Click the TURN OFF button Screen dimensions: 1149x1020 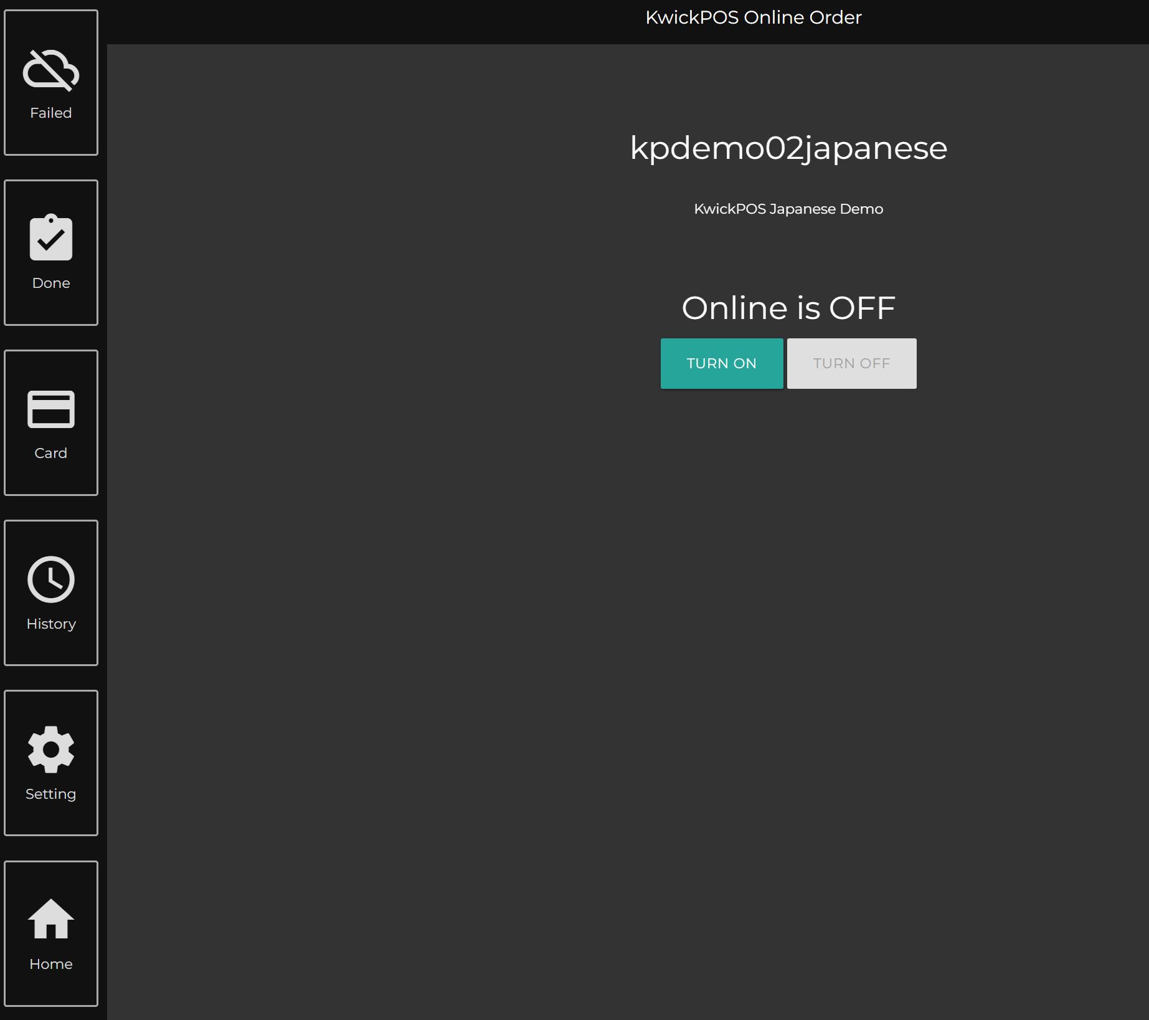pyautogui.click(x=851, y=363)
